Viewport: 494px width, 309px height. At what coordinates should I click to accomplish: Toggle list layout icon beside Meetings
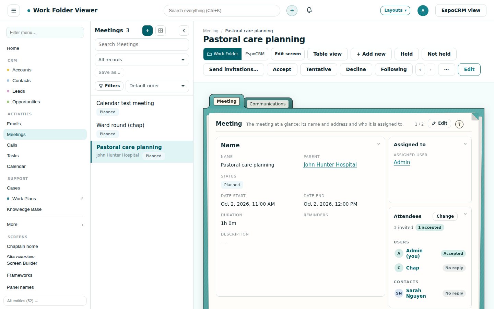click(161, 31)
